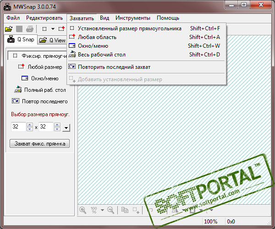Increase the rectangle height with up spinner
The width and height of the screenshot is (275, 229).
coord(57,124)
